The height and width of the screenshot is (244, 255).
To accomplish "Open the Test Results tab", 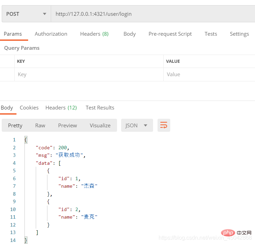I will (100, 108).
